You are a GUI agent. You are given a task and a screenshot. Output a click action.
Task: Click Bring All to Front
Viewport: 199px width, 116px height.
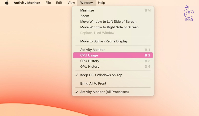pos(93,84)
